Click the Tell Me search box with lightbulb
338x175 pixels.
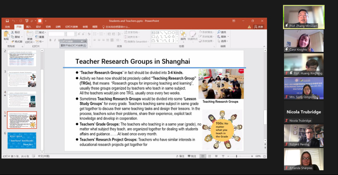[116, 27]
